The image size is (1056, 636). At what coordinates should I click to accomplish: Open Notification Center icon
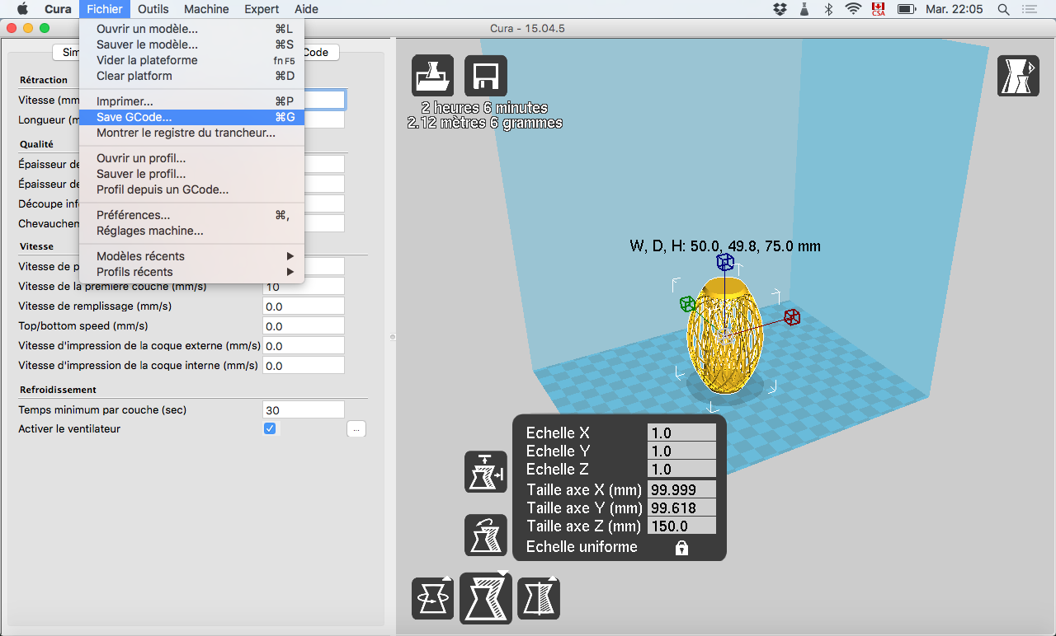click(x=1029, y=9)
